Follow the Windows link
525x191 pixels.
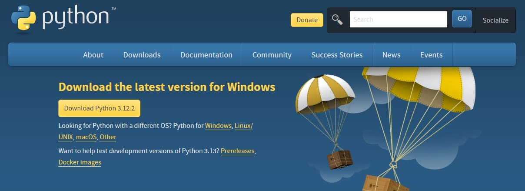[218, 126]
